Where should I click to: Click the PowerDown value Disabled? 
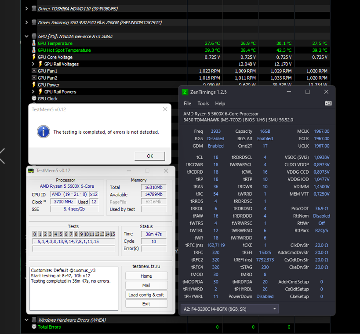click(x=265, y=296)
